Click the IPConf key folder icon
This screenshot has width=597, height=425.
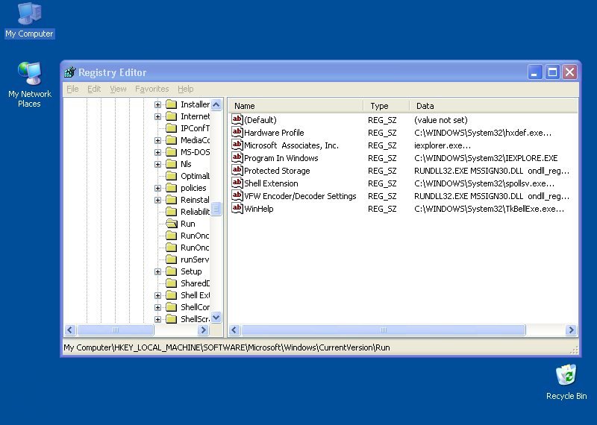tap(172, 127)
